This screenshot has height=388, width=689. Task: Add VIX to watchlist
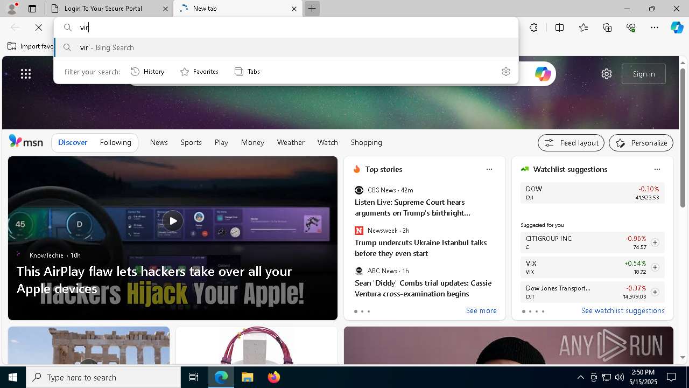[655, 267]
